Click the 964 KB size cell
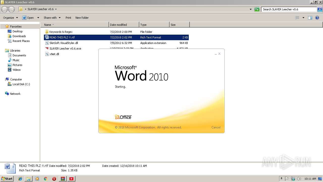This screenshot has height=182, width=323. coord(184,43)
